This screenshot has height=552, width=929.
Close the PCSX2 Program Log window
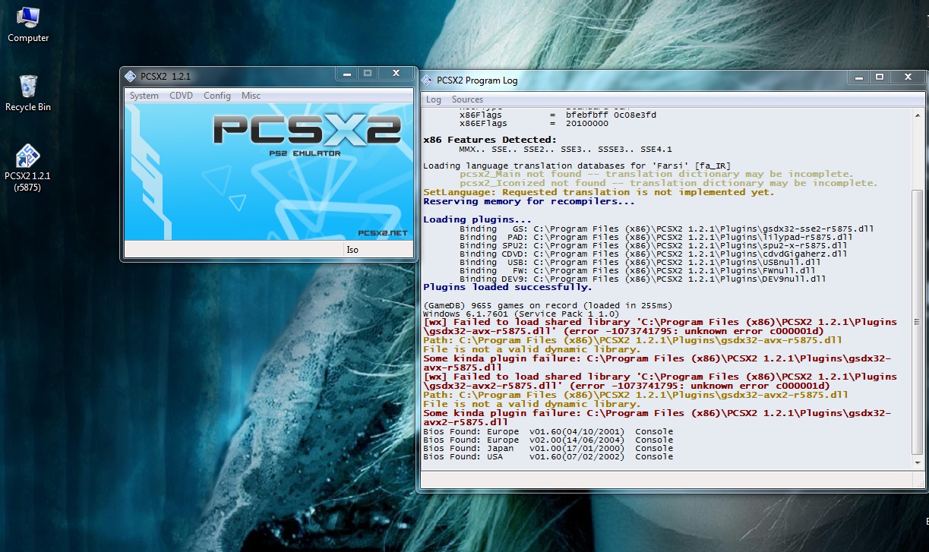tap(908, 77)
